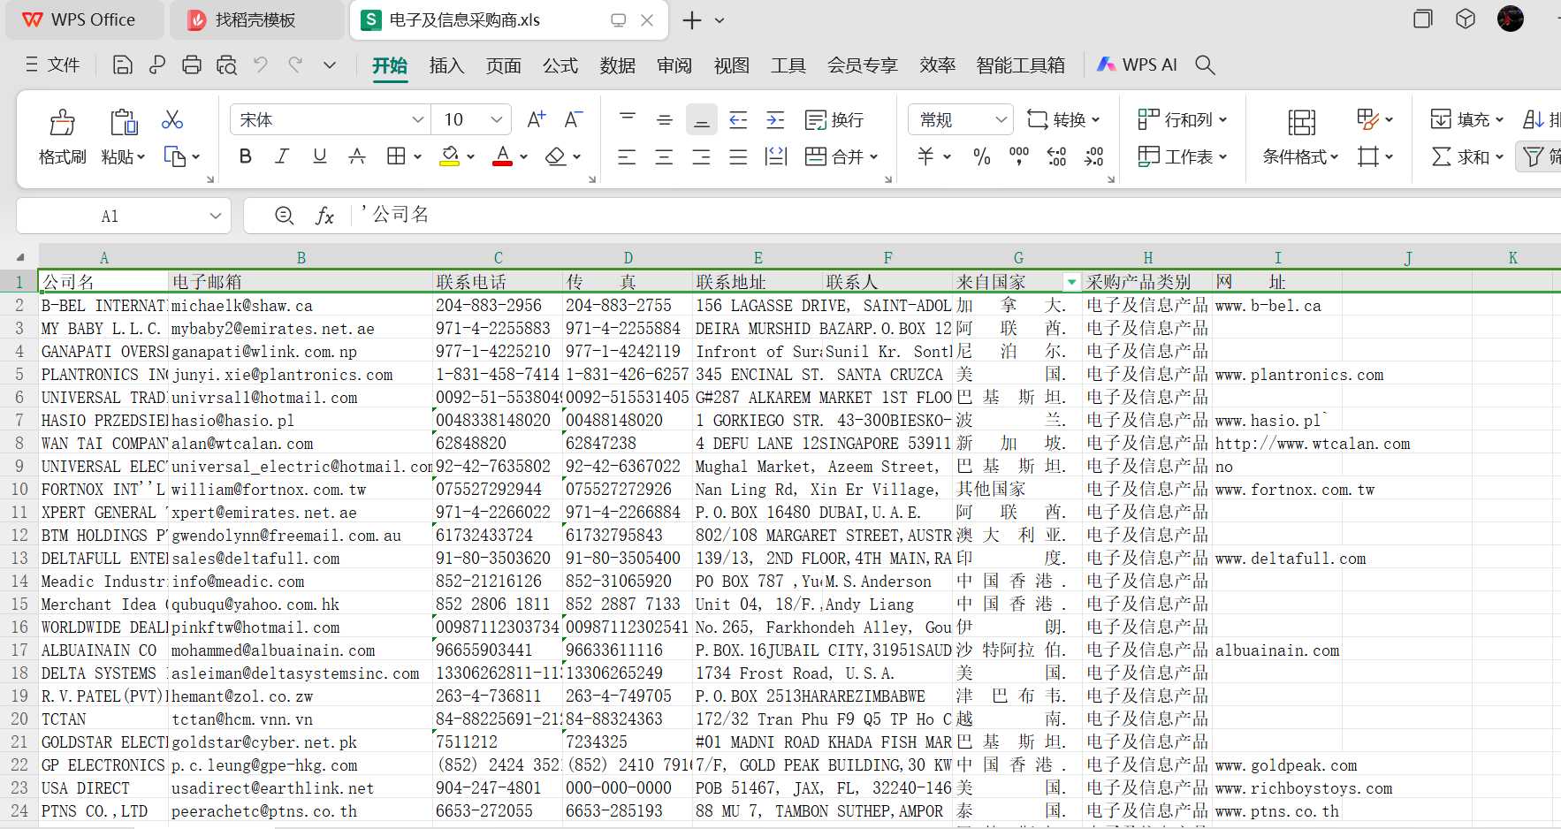Image resolution: width=1561 pixels, height=829 pixels.
Task: Decrease indent of cell text
Action: tap(739, 119)
